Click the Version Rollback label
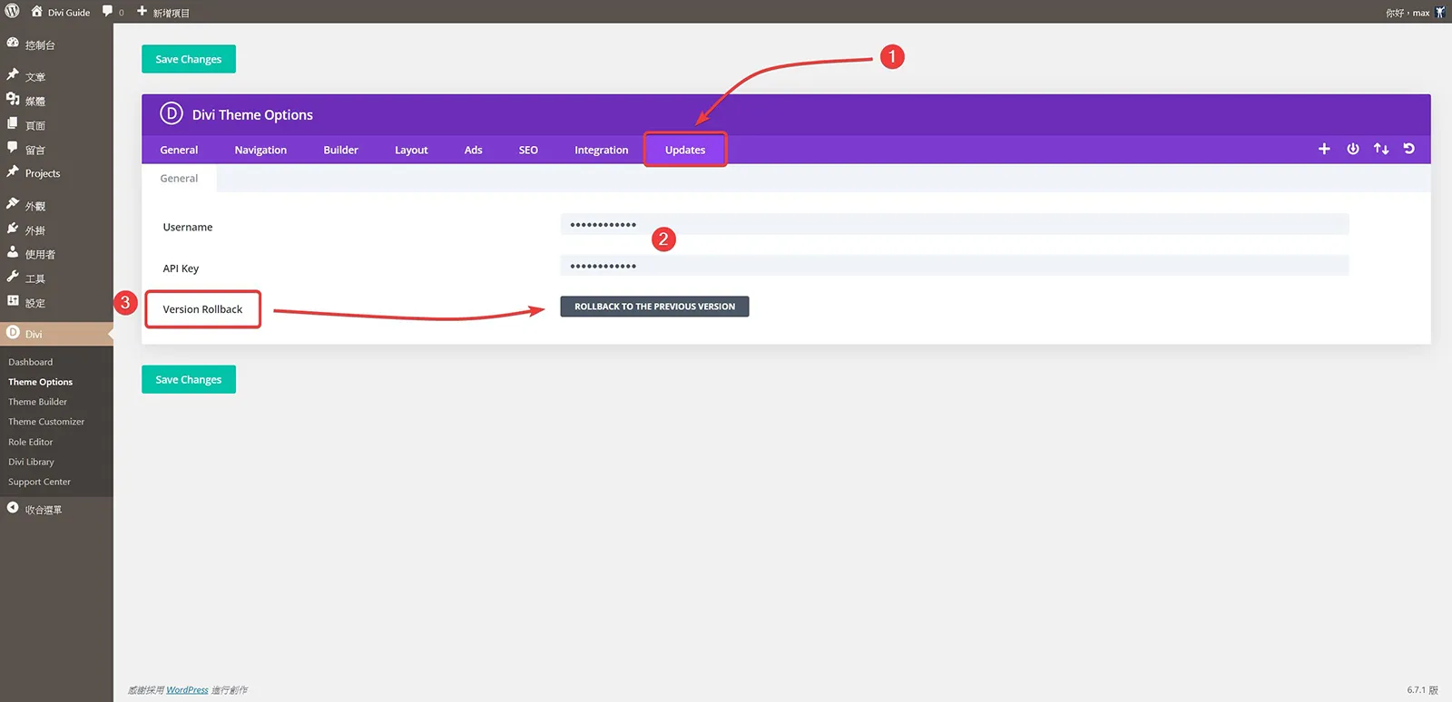Image resolution: width=1452 pixels, height=702 pixels. coord(202,309)
